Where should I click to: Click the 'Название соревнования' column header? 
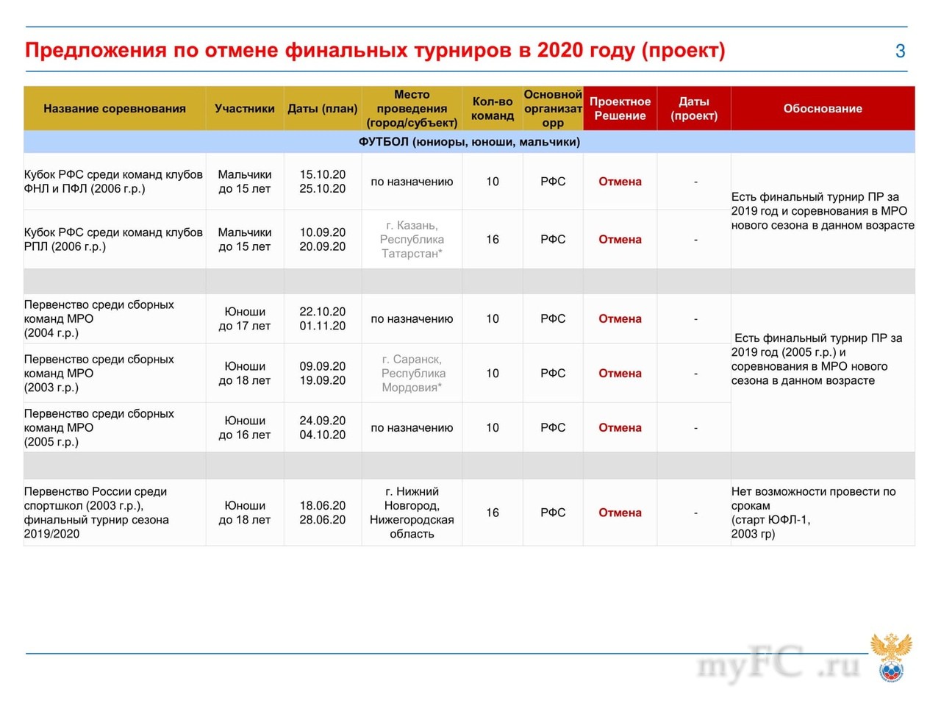click(115, 109)
